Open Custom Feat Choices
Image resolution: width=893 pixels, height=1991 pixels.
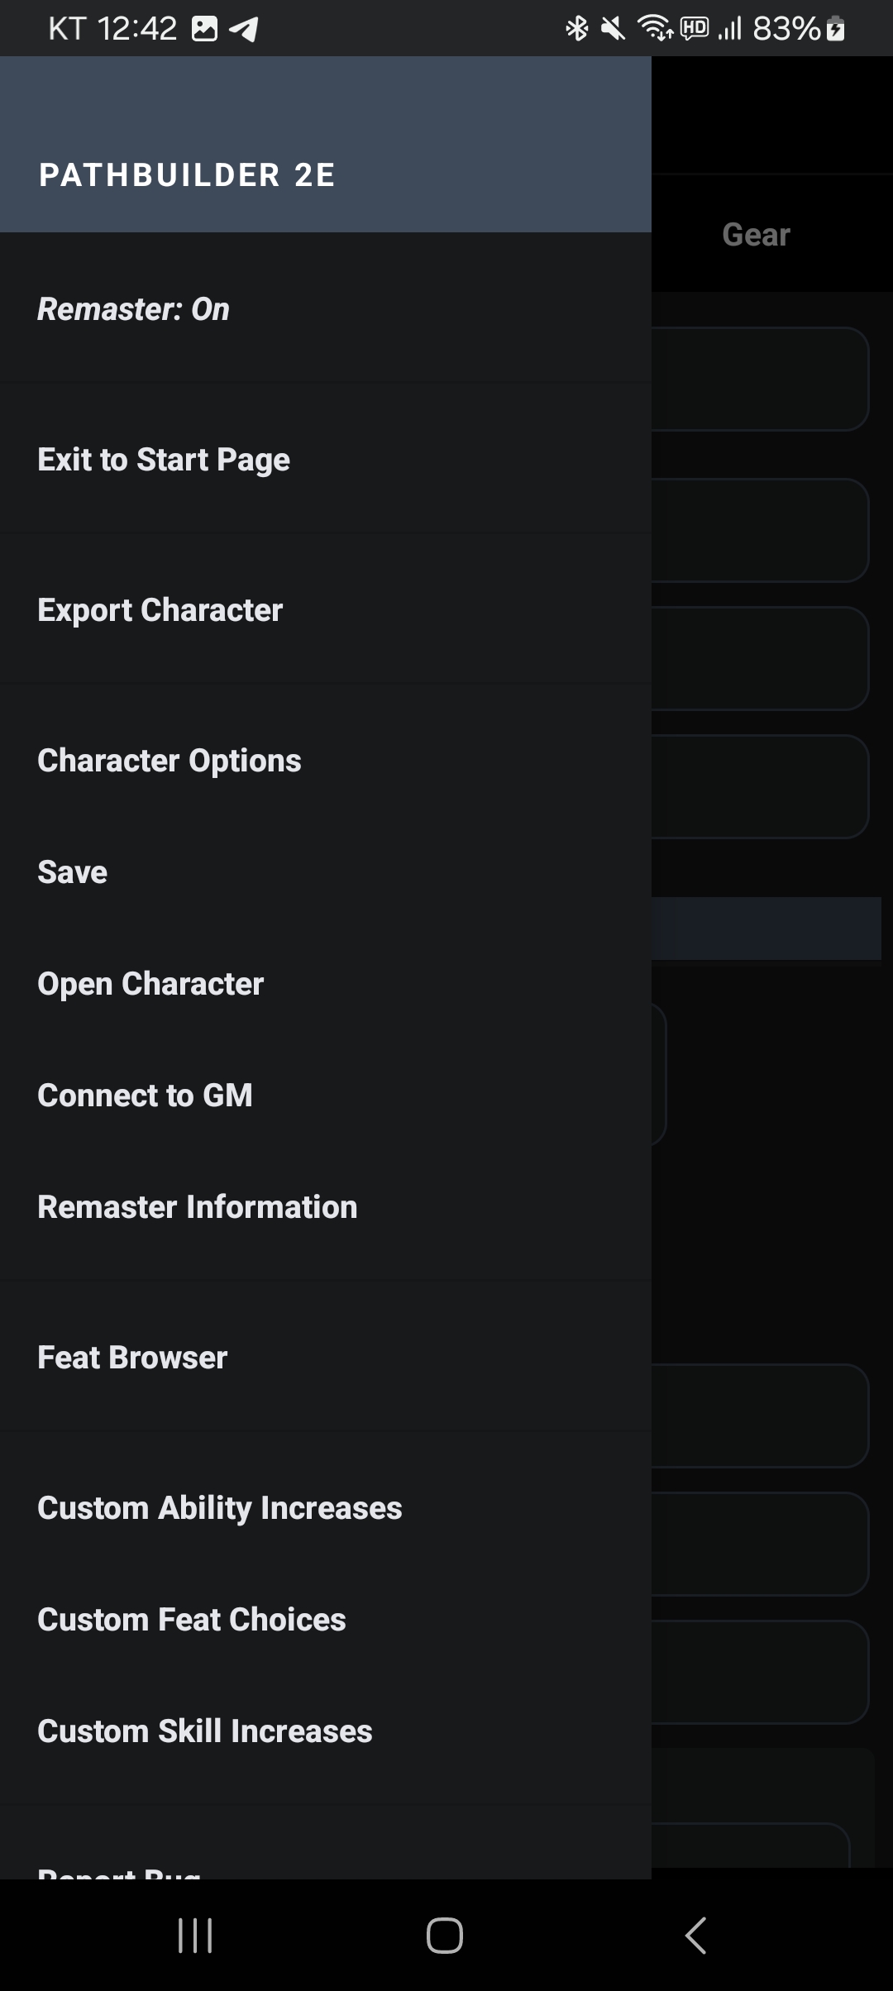tap(192, 1620)
